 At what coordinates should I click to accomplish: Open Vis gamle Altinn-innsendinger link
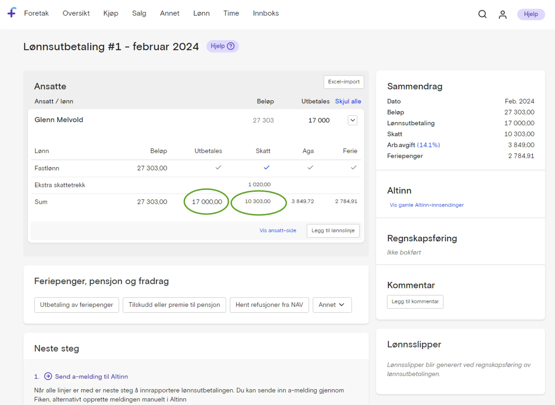426,205
